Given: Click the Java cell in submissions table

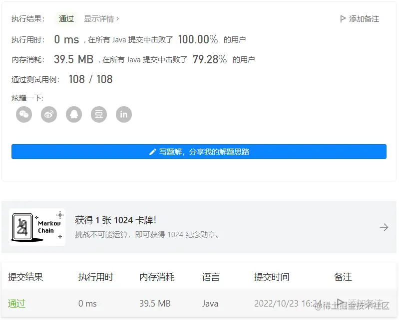Looking at the screenshot, I should (210, 304).
